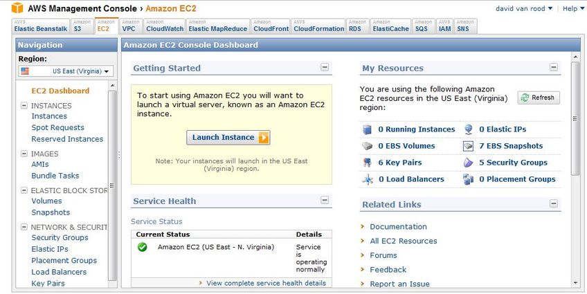Viewport: 587px width, 294px height.
Task: Click the Launch Instance button
Action: (228, 138)
